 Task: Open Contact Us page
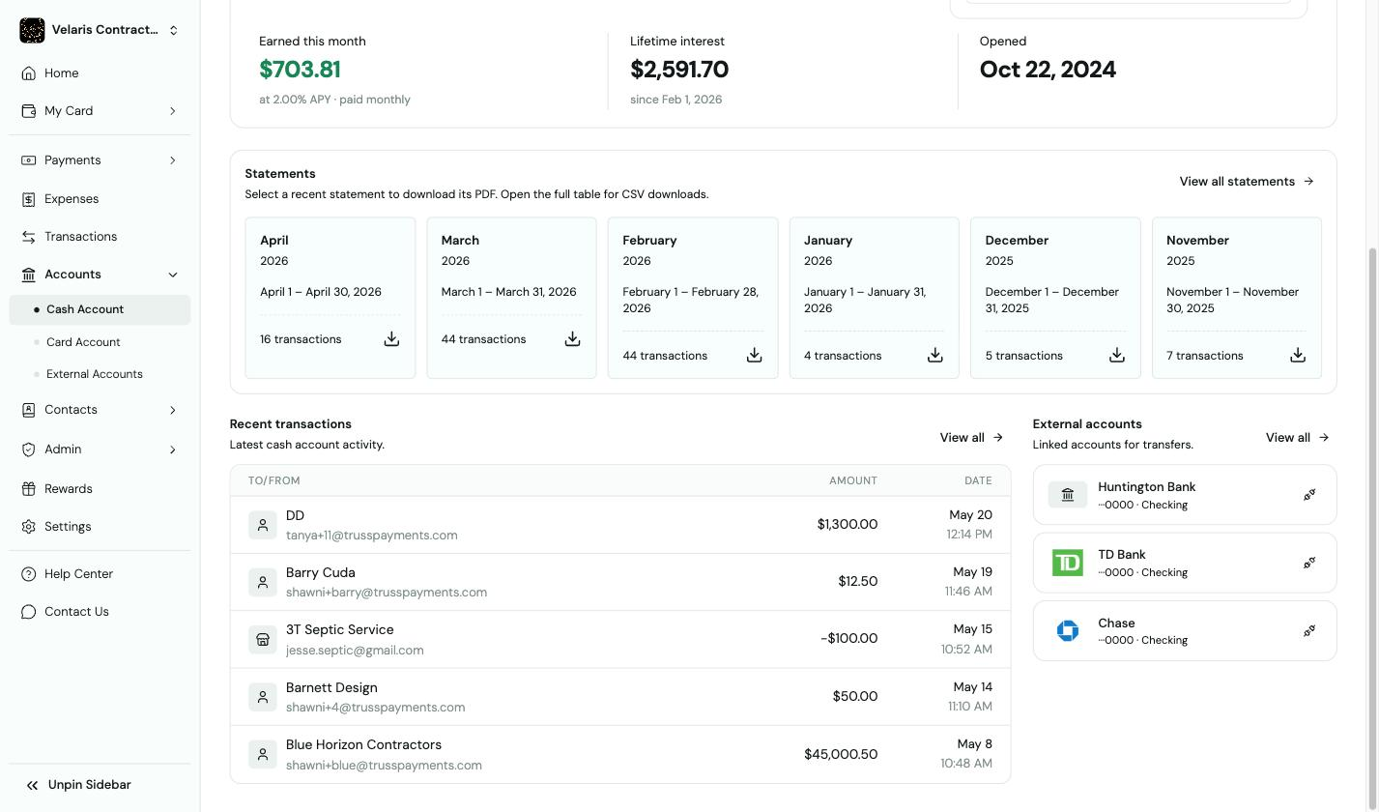pyautogui.click(x=100, y=612)
